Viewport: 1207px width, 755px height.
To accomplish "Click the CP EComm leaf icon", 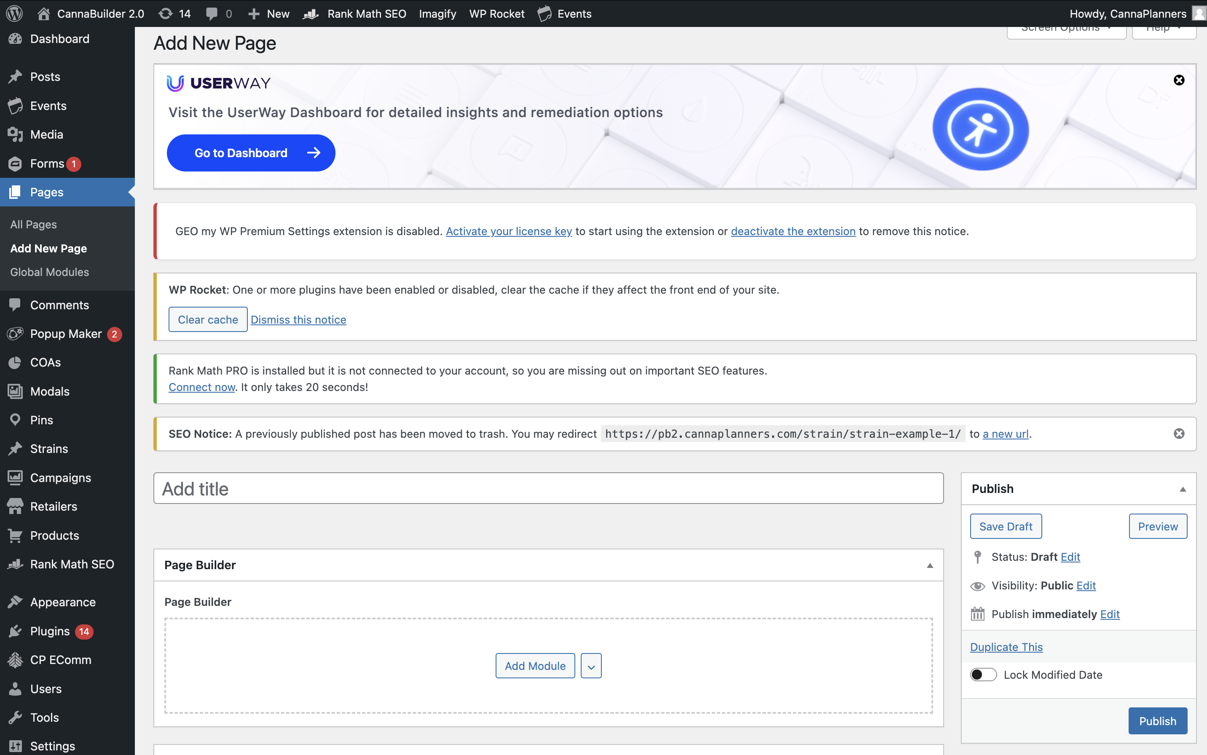I will click(x=15, y=660).
